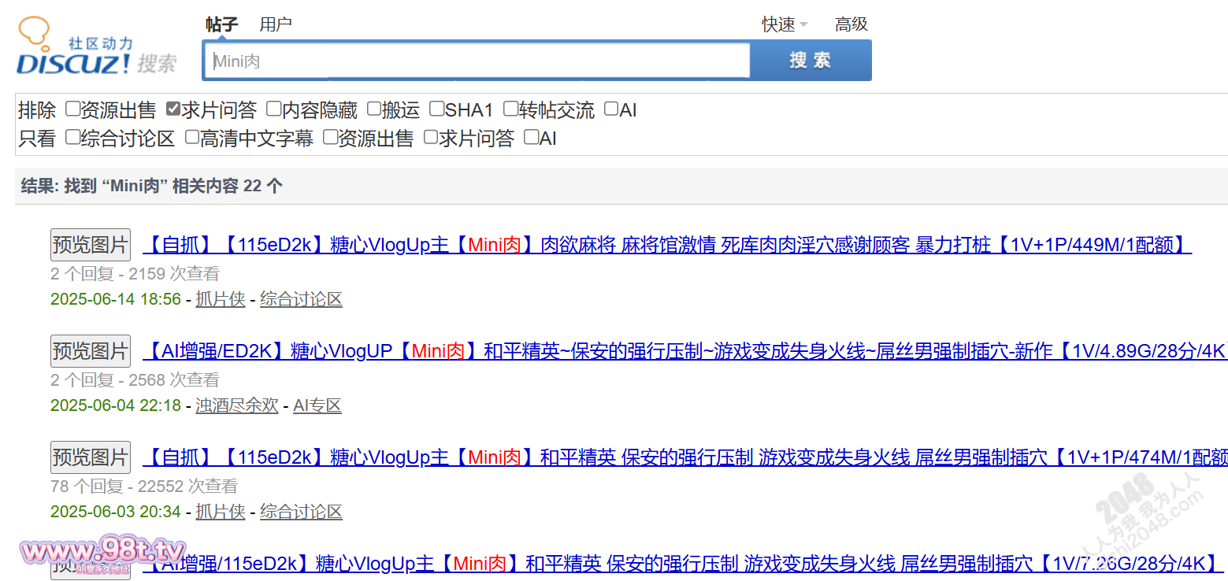Expand the 快速 search mode dropdown
The image size is (1228, 581).
[x=785, y=24]
